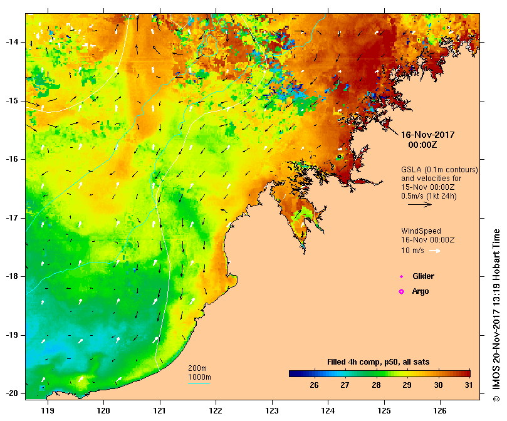Click latitude label -14 on the axis
This screenshot has width=507, height=421.
tap(13, 42)
